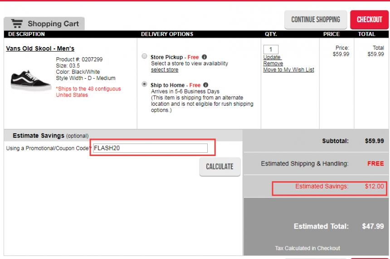The height and width of the screenshot is (259, 390).
Task: Click the DESCRIPTION column header
Action: 26,34
